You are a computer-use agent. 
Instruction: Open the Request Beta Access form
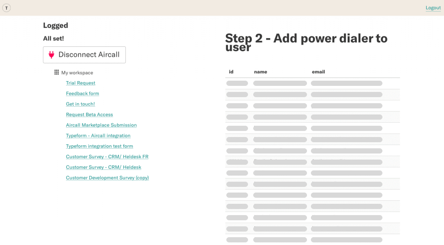pyautogui.click(x=89, y=115)
